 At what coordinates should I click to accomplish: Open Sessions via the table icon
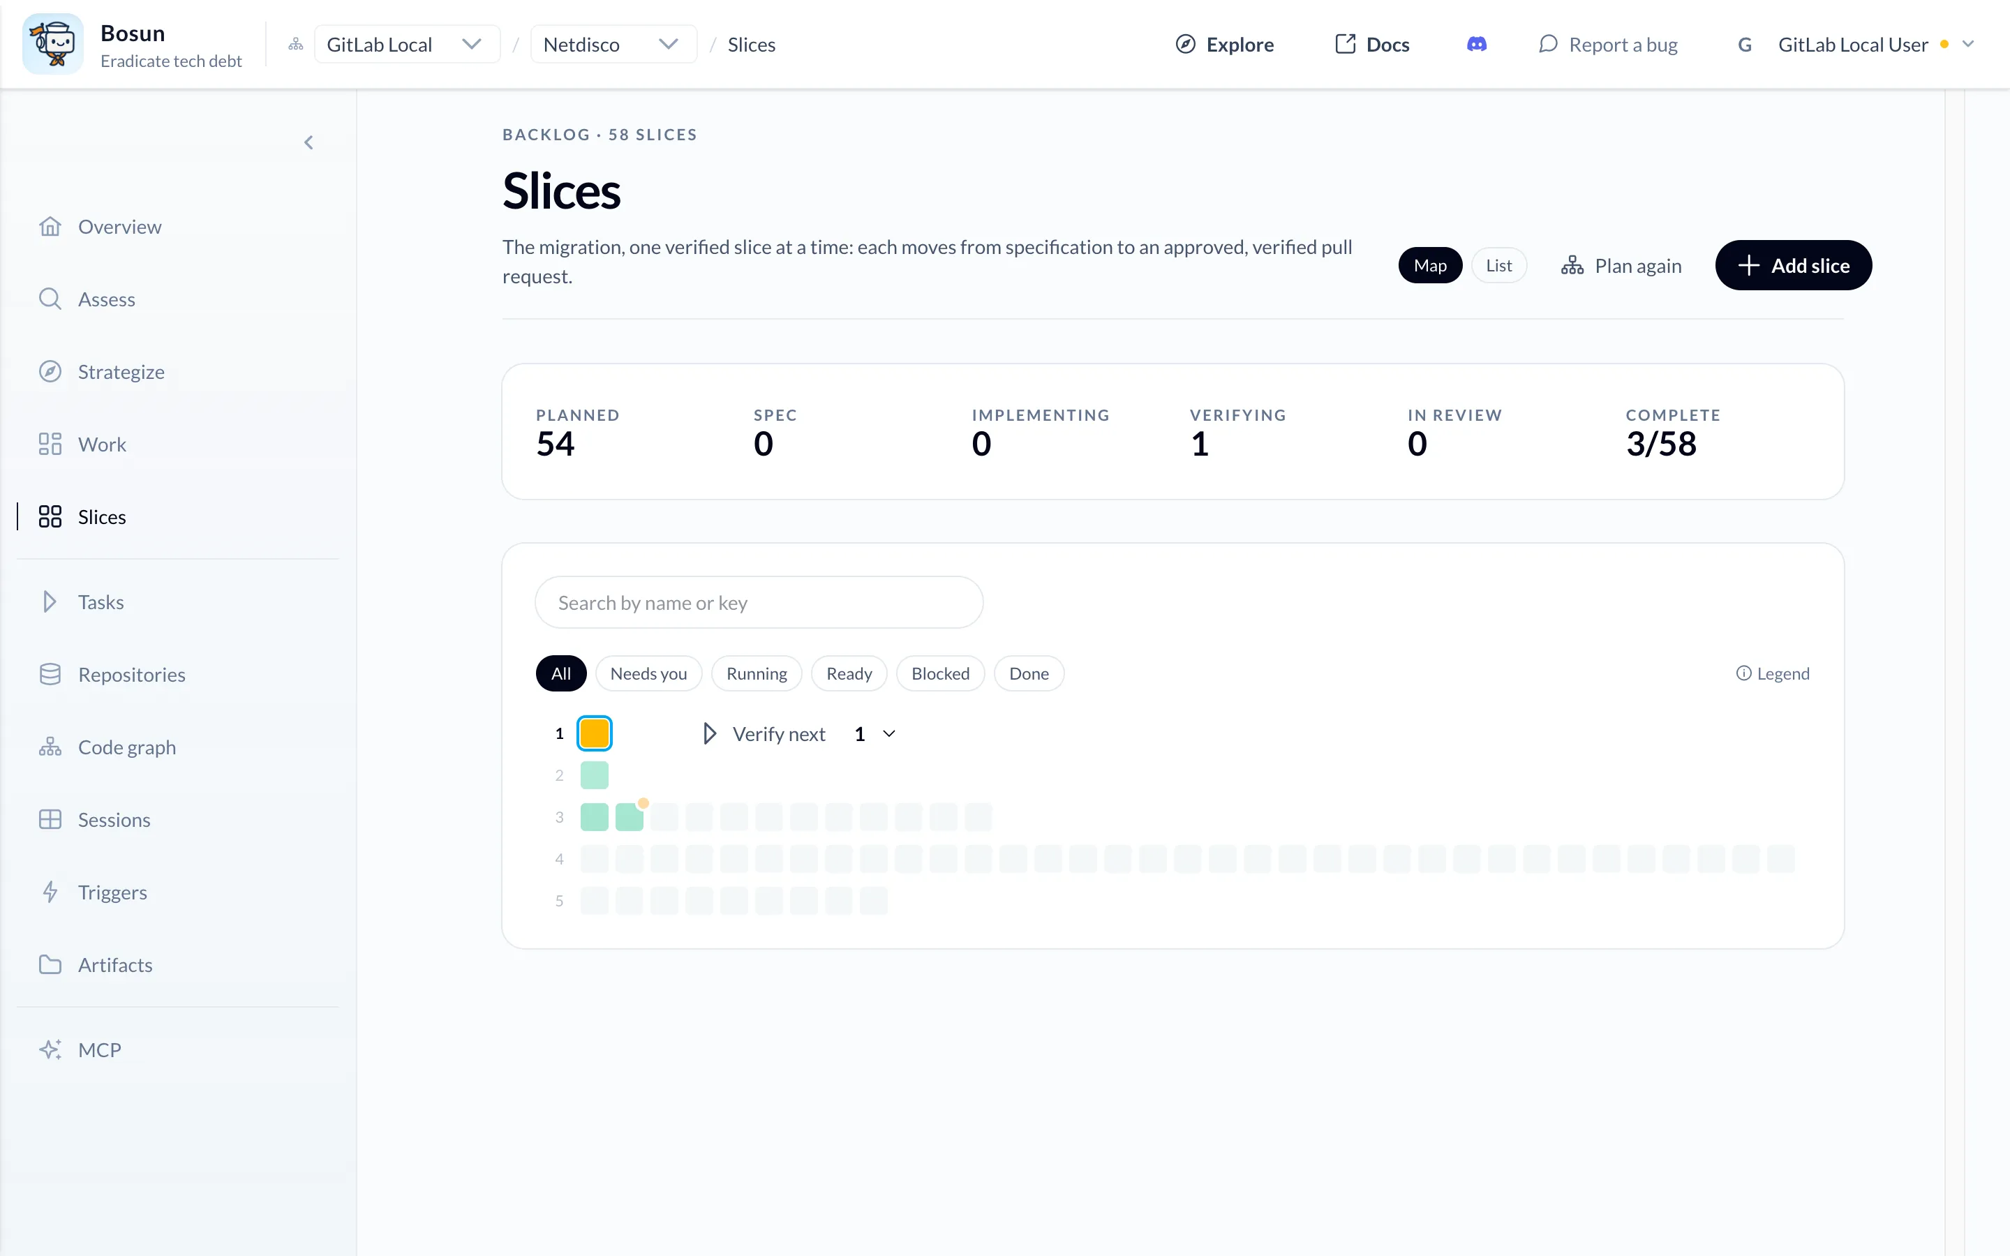pyautogui.click(x=50, y=820)
